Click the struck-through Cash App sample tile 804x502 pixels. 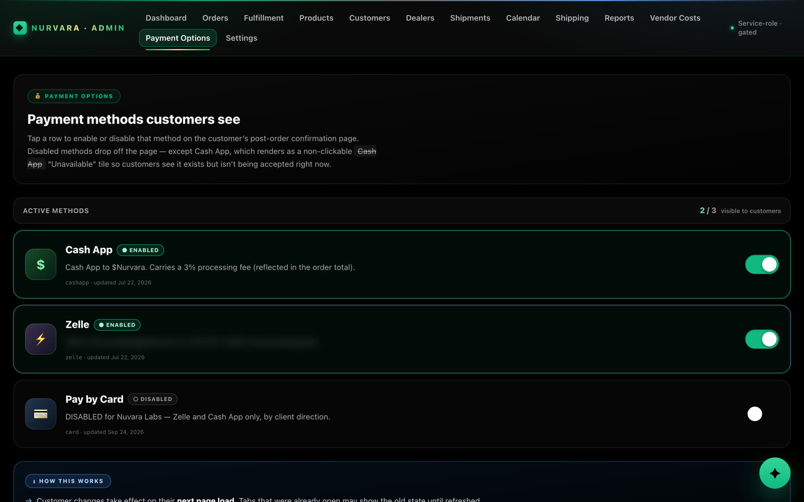366,151
